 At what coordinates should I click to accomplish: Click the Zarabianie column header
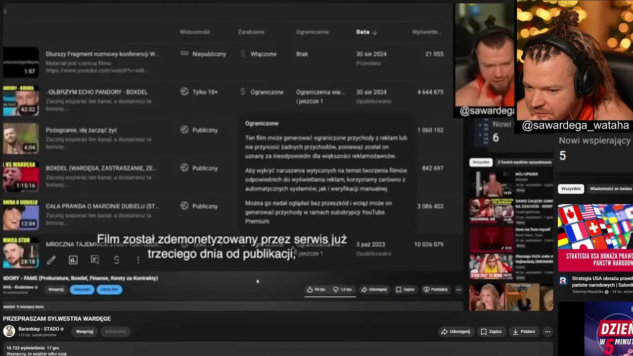(251, 32)
